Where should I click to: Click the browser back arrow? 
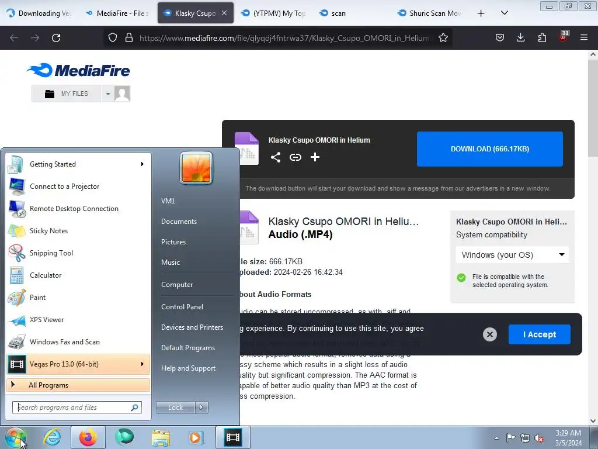(x=14, y=38)
